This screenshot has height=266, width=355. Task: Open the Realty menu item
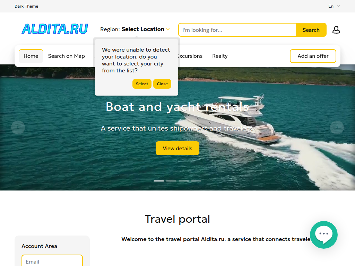tap(220, 56)
